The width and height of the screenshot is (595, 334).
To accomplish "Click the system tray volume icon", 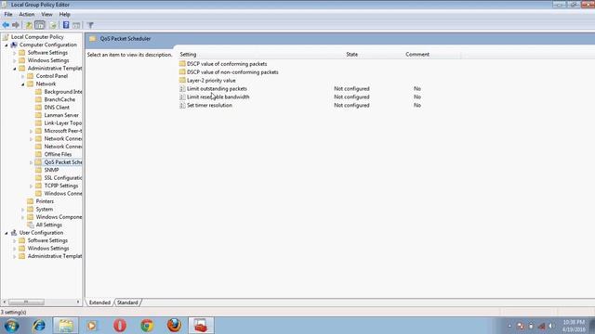I will tap(551, 326).
